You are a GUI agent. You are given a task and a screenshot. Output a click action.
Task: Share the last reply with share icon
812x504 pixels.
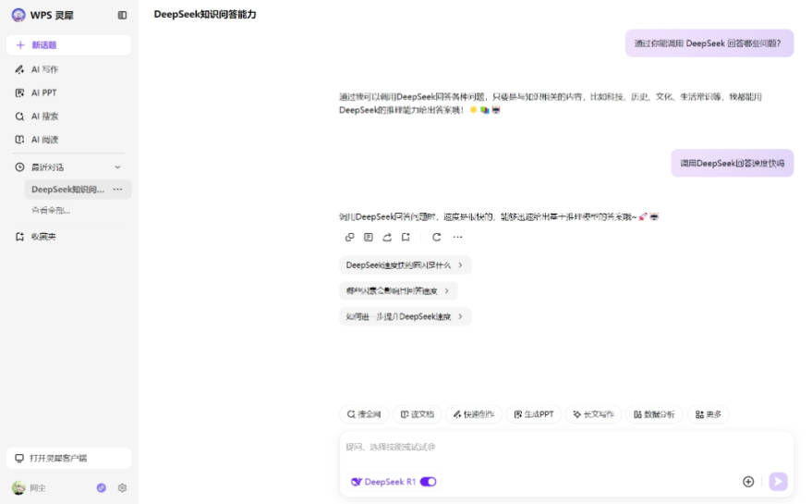(x=387, y=237)
